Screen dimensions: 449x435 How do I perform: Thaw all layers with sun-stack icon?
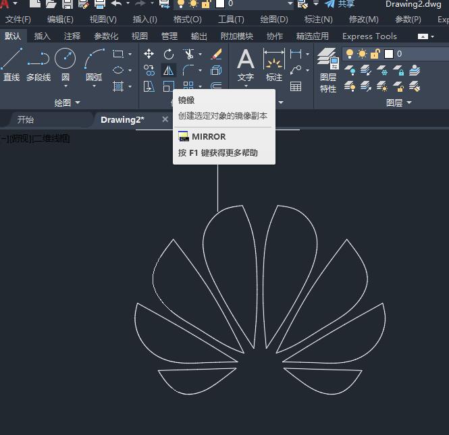(382, 86)
